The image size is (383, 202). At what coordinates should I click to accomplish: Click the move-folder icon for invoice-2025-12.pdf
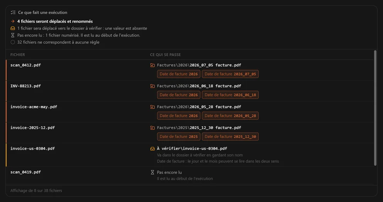pyautogui.click(x=153, y=128)
